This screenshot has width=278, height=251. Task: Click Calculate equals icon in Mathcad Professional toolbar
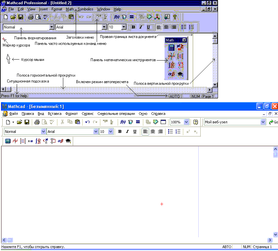(131, 17)
